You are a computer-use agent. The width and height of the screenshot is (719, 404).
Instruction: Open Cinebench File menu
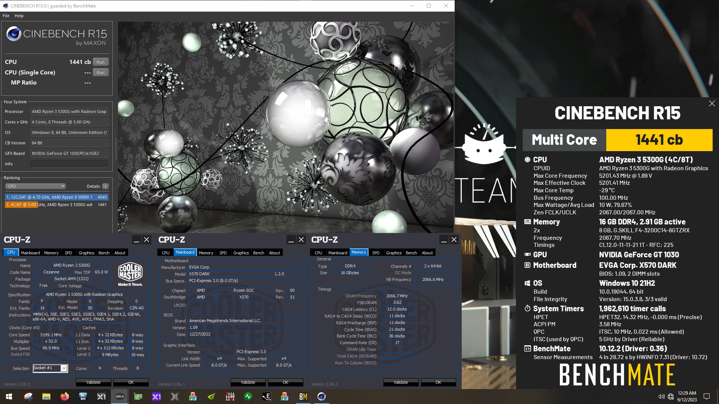click(x=6, y=16)
